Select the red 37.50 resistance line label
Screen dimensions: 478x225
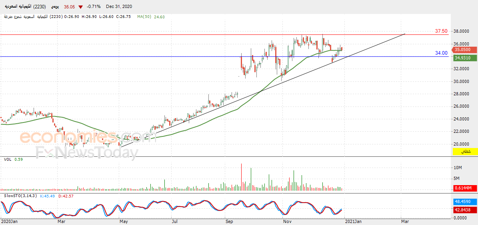pyautogui.click(x=441, y=31)
